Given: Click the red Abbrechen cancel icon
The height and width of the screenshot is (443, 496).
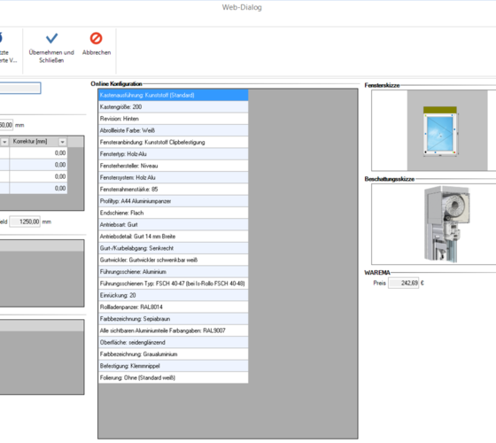Looking at the screenshot, I should pyautogui.click(x=97, y=38).
